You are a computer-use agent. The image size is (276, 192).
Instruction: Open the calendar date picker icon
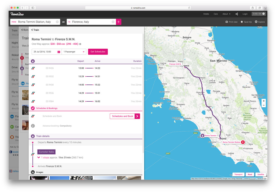click(59, 52)
